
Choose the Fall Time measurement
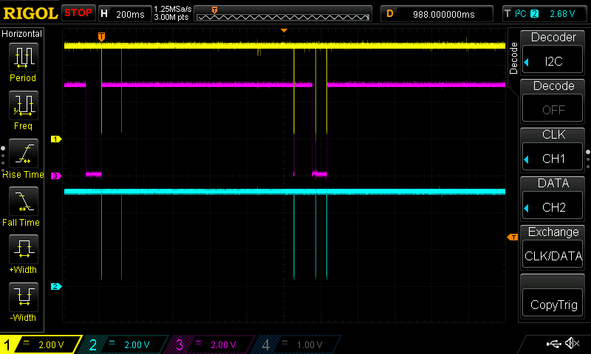(23, 206)
